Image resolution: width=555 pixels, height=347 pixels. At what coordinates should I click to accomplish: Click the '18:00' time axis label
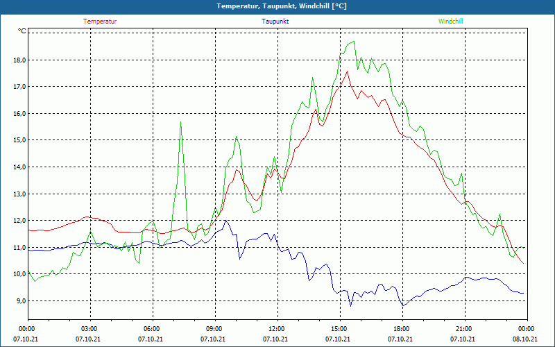coord(402,329)
